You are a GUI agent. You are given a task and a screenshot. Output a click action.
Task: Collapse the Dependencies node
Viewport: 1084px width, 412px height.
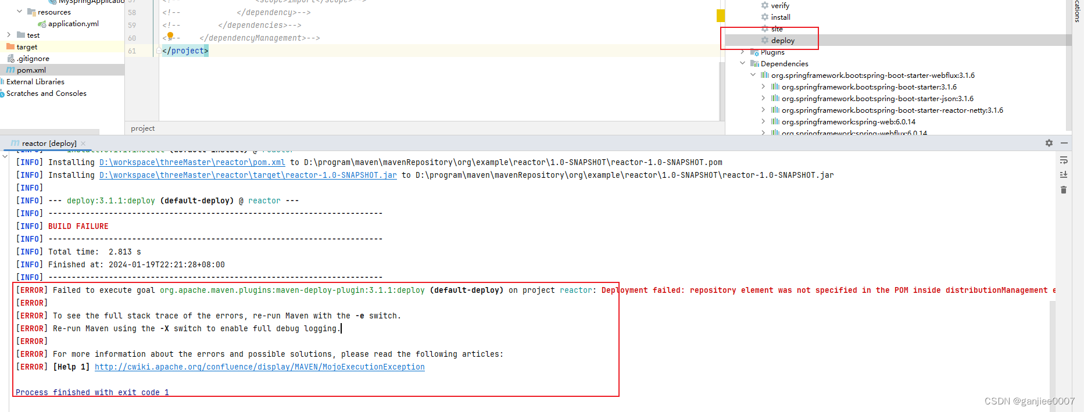coord(742,64)
